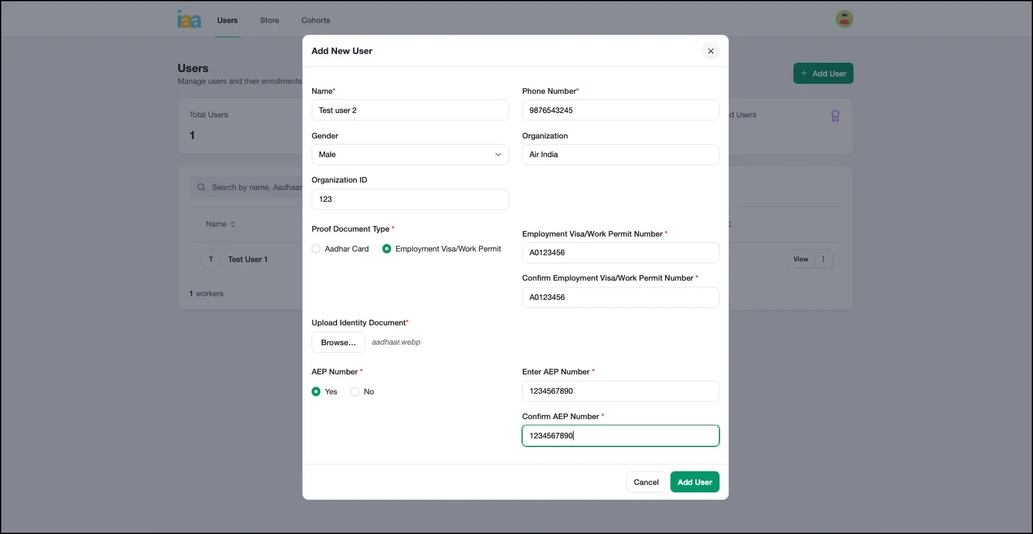Switch to the Store tab
Viewport: 1033px width, 534px height.
pyautogui.click(x=269, y=20)
